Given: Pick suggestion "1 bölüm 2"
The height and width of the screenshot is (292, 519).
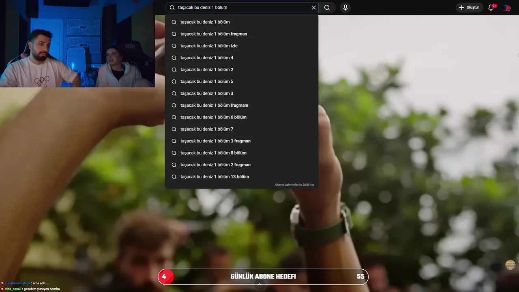Looking at the screenshot, I should 242,70.
